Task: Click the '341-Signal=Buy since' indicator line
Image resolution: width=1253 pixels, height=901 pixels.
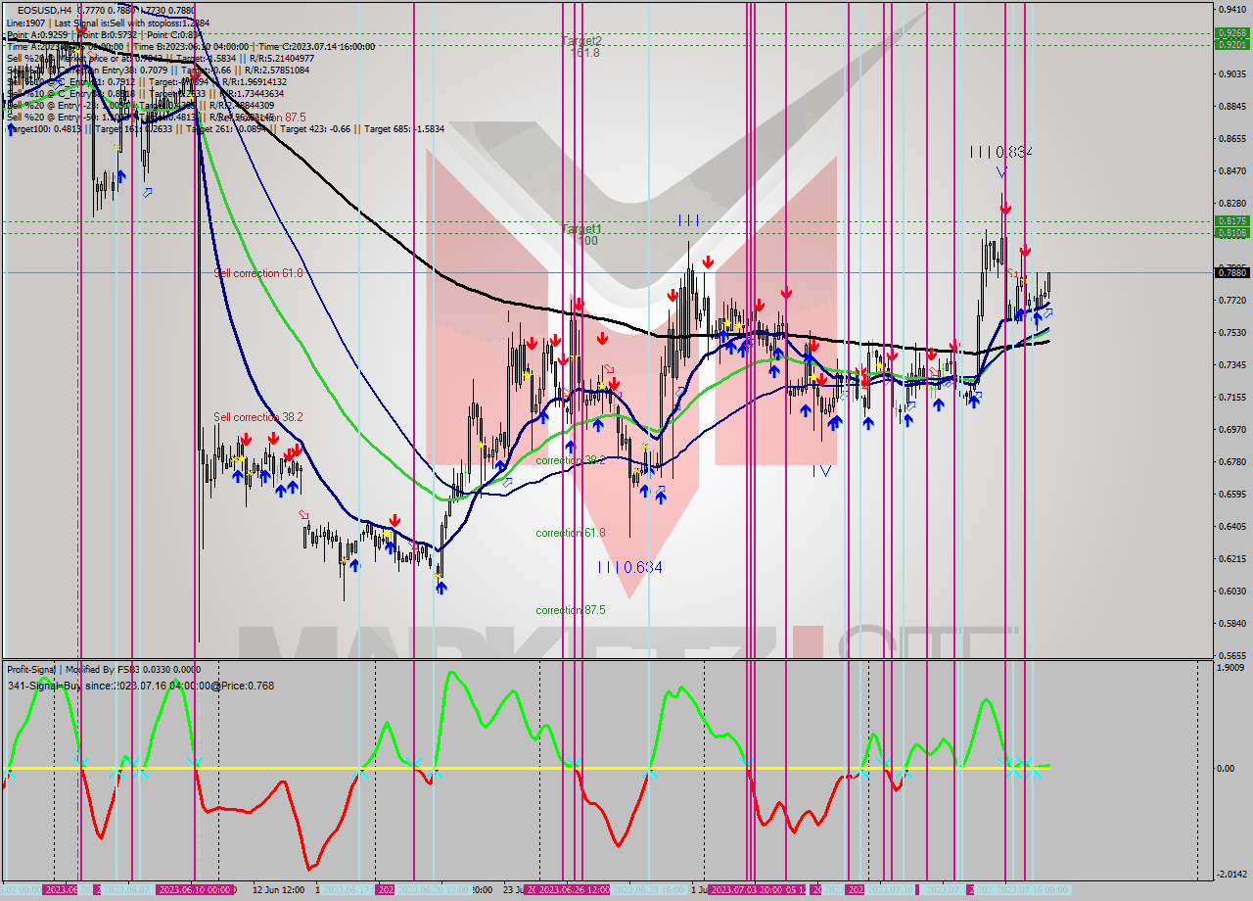Action: pos(140,686)
